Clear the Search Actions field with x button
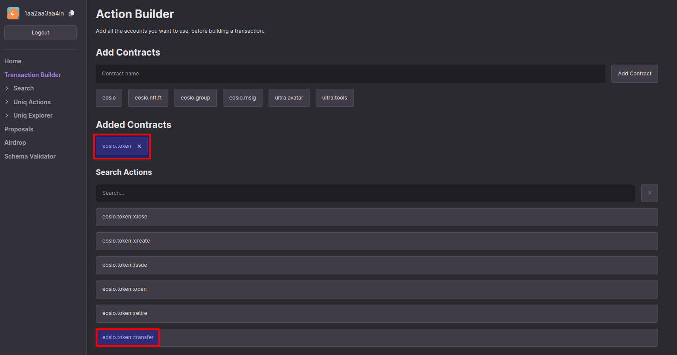This screenshot has width=677, height=355. (649, 193)
